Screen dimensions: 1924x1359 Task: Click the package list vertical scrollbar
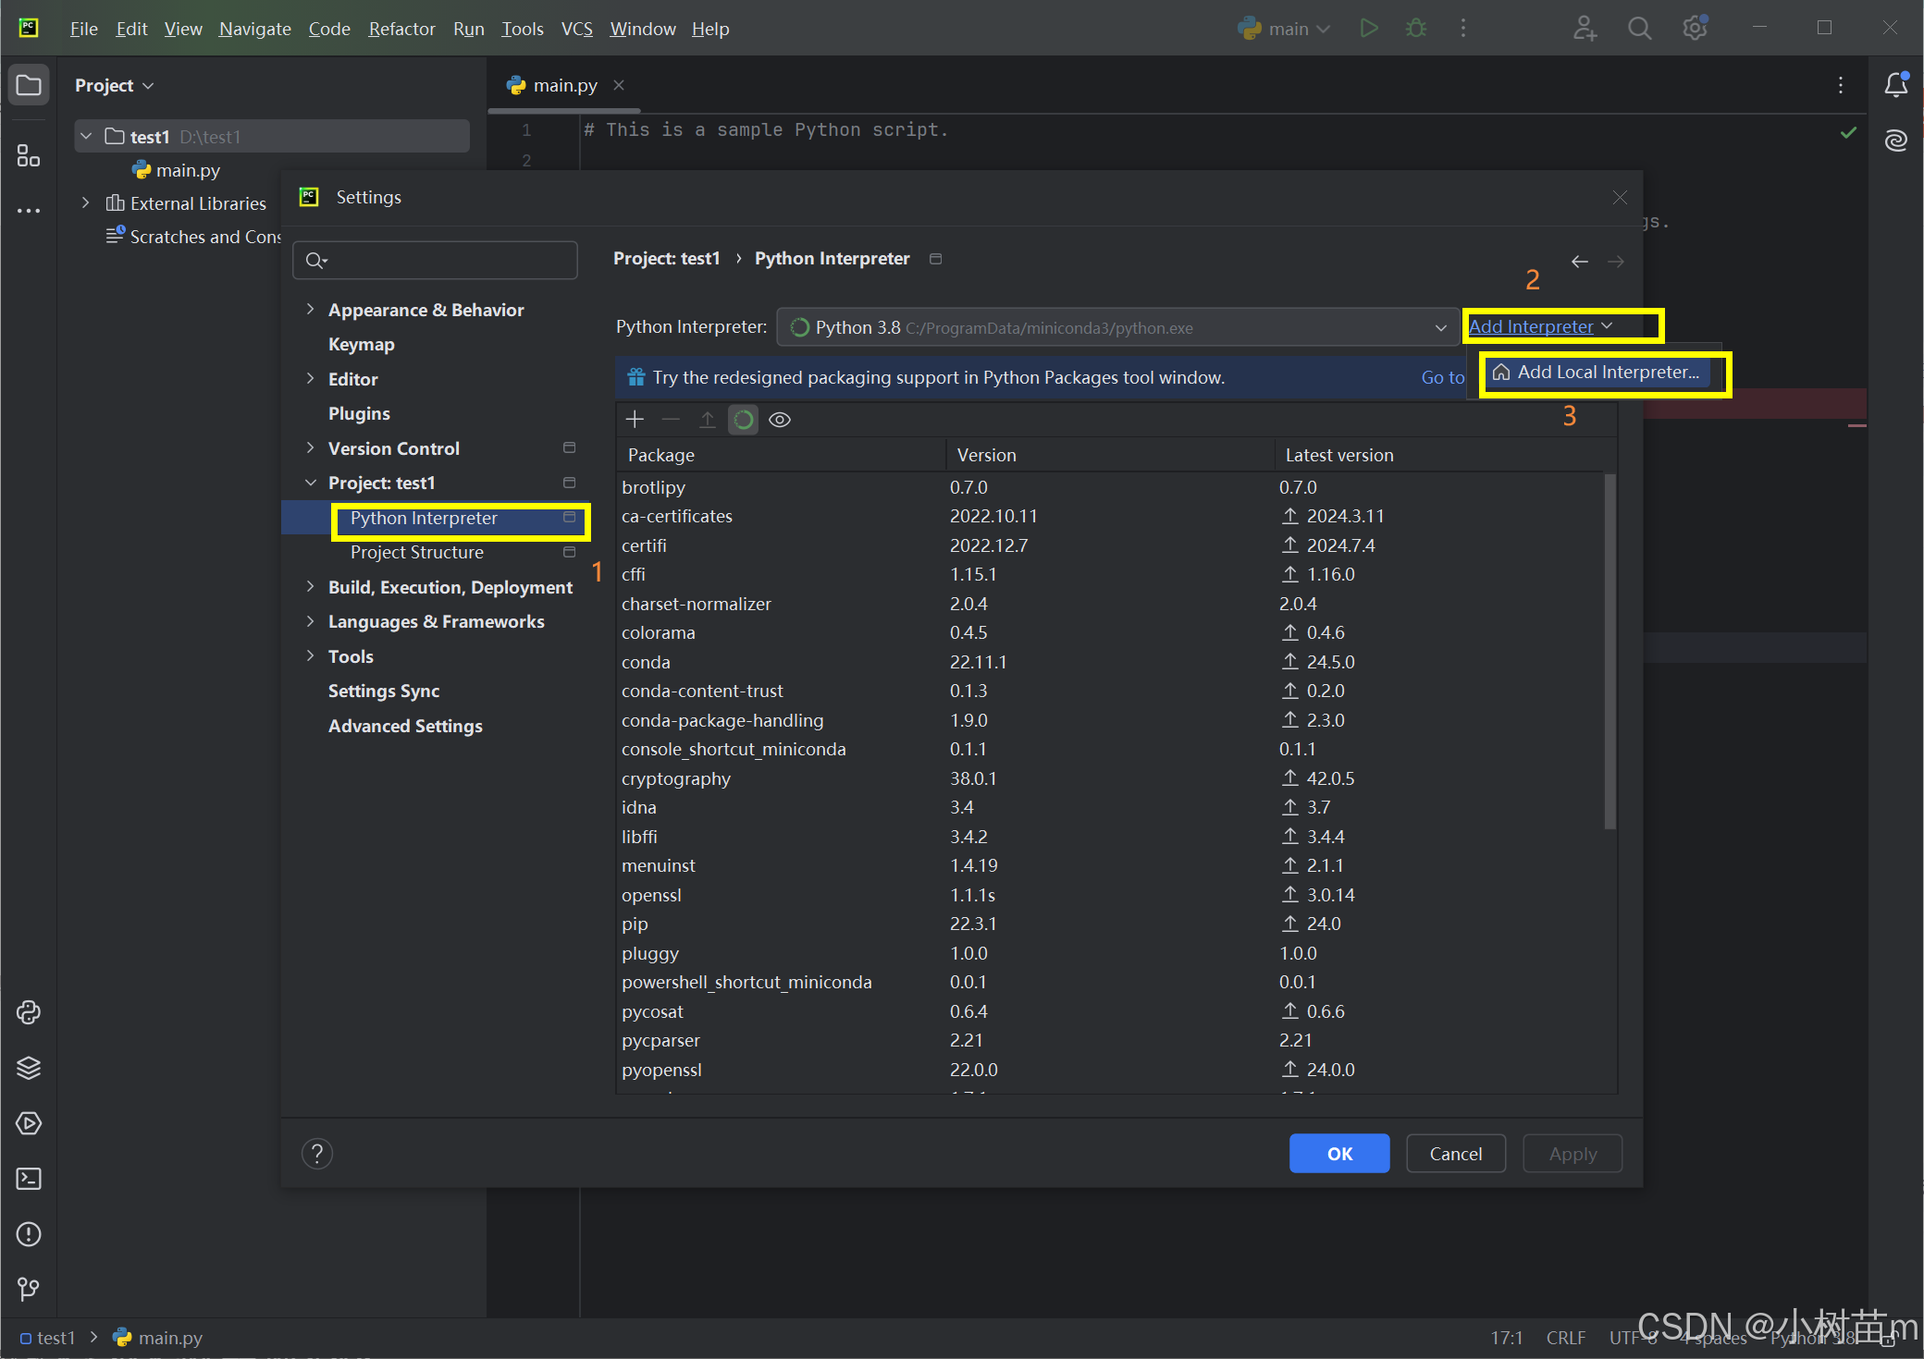pos(1609,652)
